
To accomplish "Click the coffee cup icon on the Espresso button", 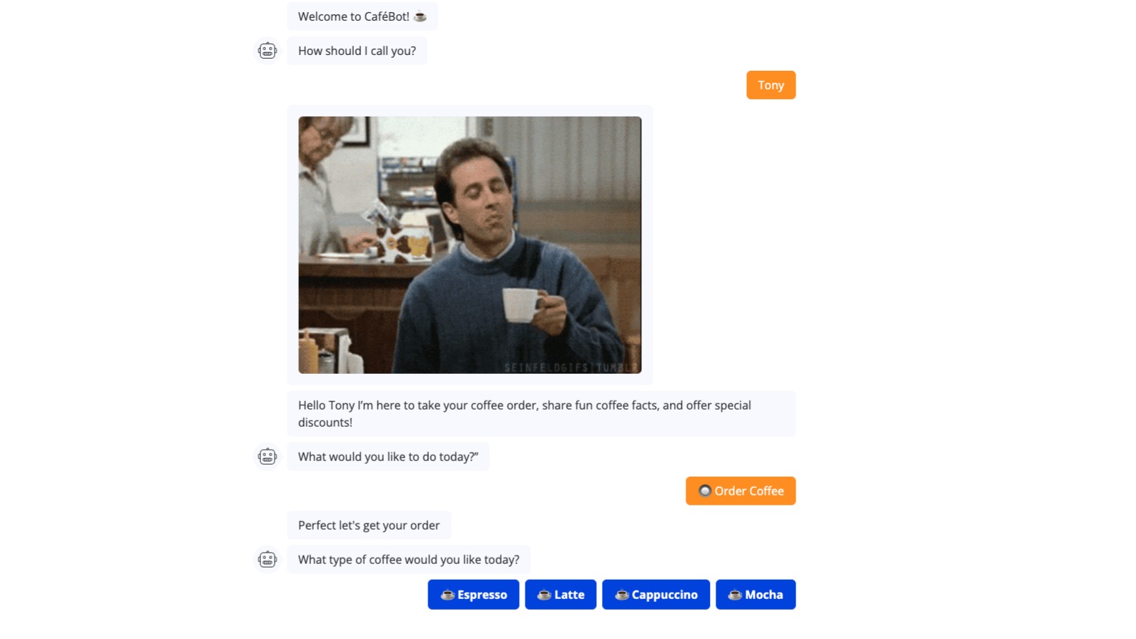I will pyautogui.click(x=448, y=595).
